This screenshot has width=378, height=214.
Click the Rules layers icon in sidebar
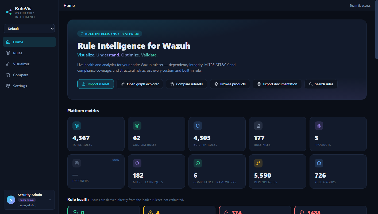[x=8, y=53]
